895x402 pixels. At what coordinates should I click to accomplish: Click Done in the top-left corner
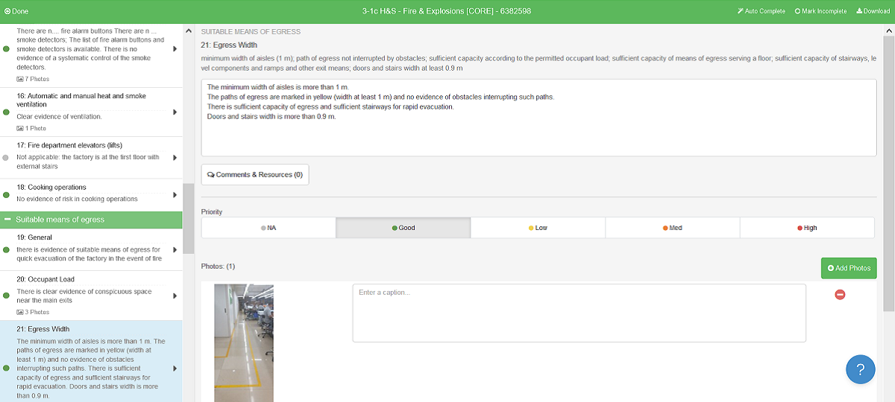pos(16,11)
